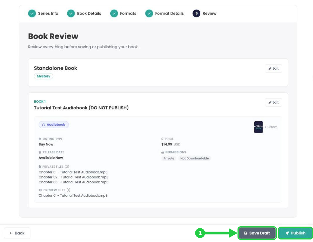Click the Custom cover label

click(x=271, y=127)
